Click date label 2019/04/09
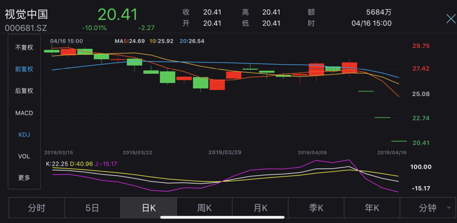 pyautogui.click(x=313, y=152)
